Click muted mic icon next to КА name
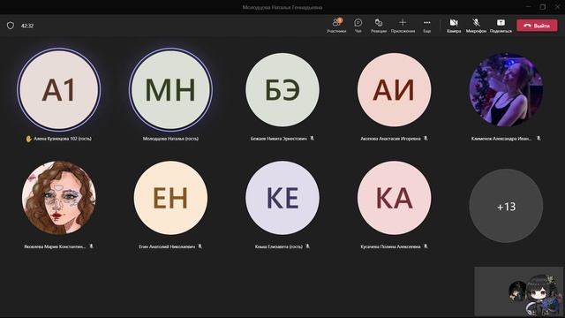565x318 pixels. pyautogui.click(x=426, y=246)
